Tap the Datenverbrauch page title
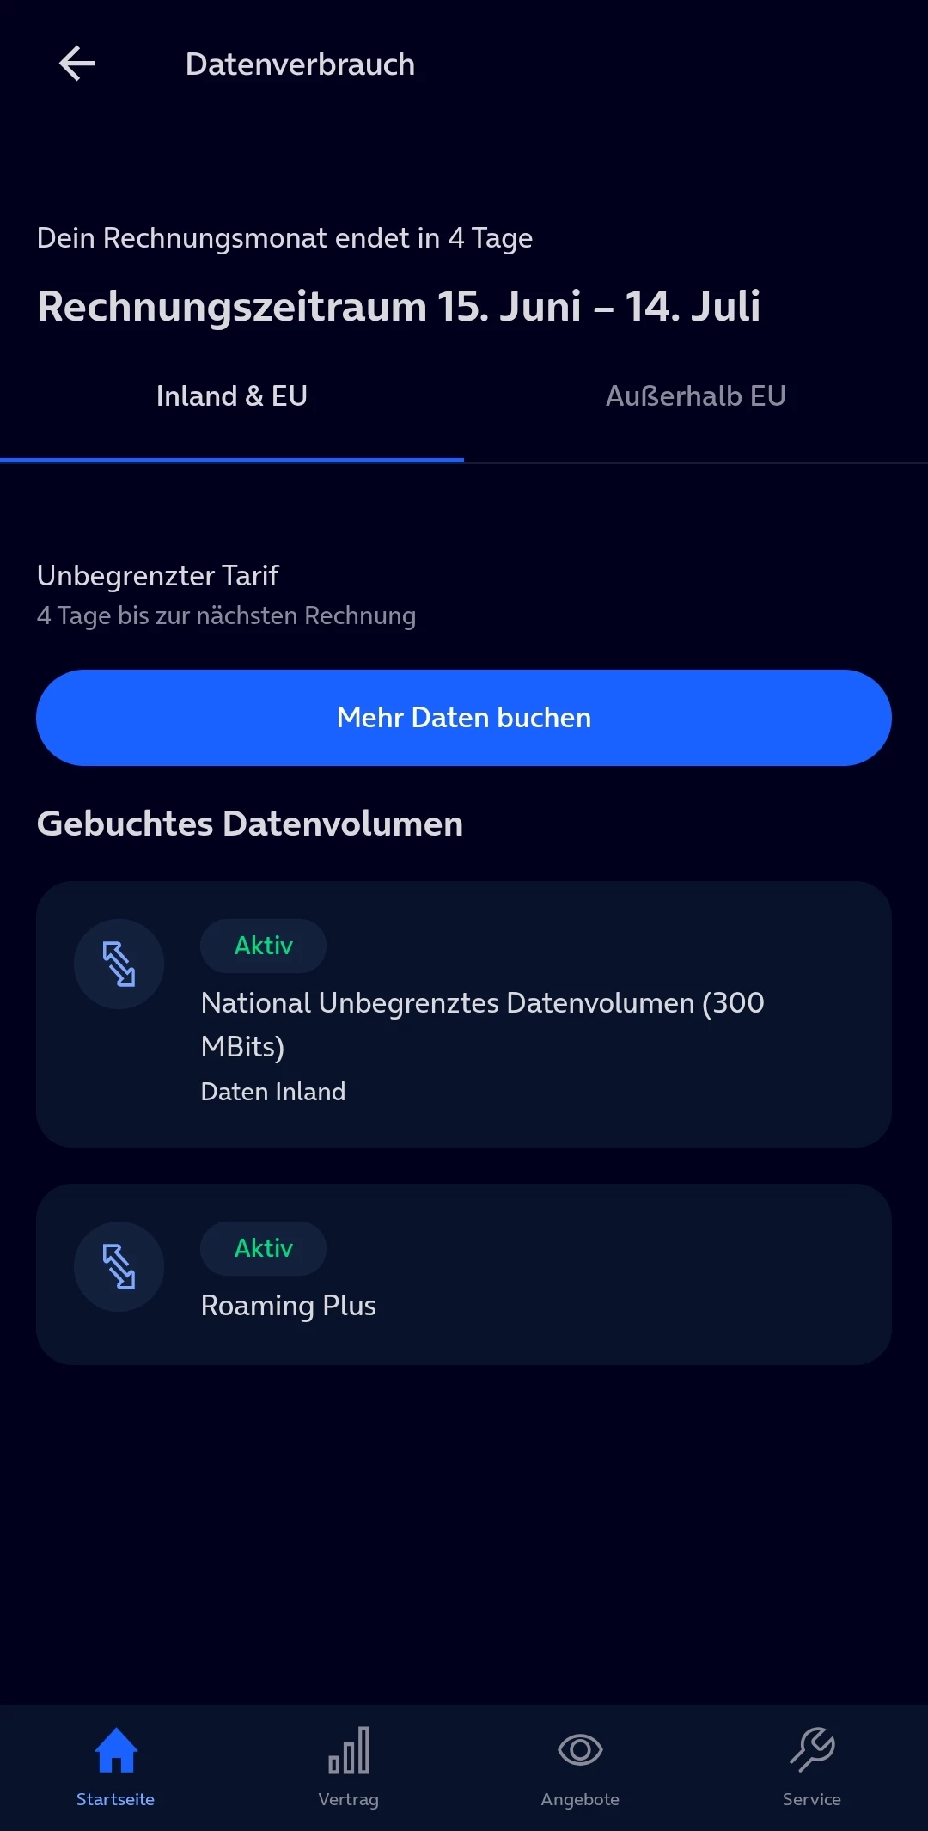Screen dimensions: 928x1831 [x=300, y=64]
